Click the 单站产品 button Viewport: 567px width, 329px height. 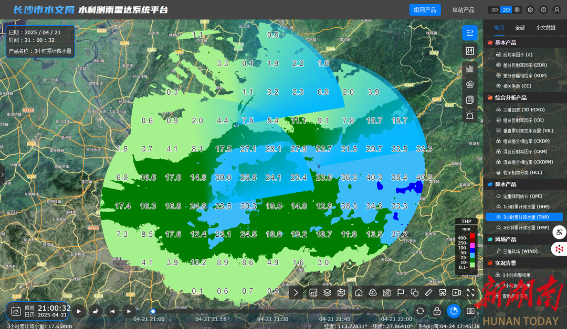pyautogui.click(x=463, y=10)
